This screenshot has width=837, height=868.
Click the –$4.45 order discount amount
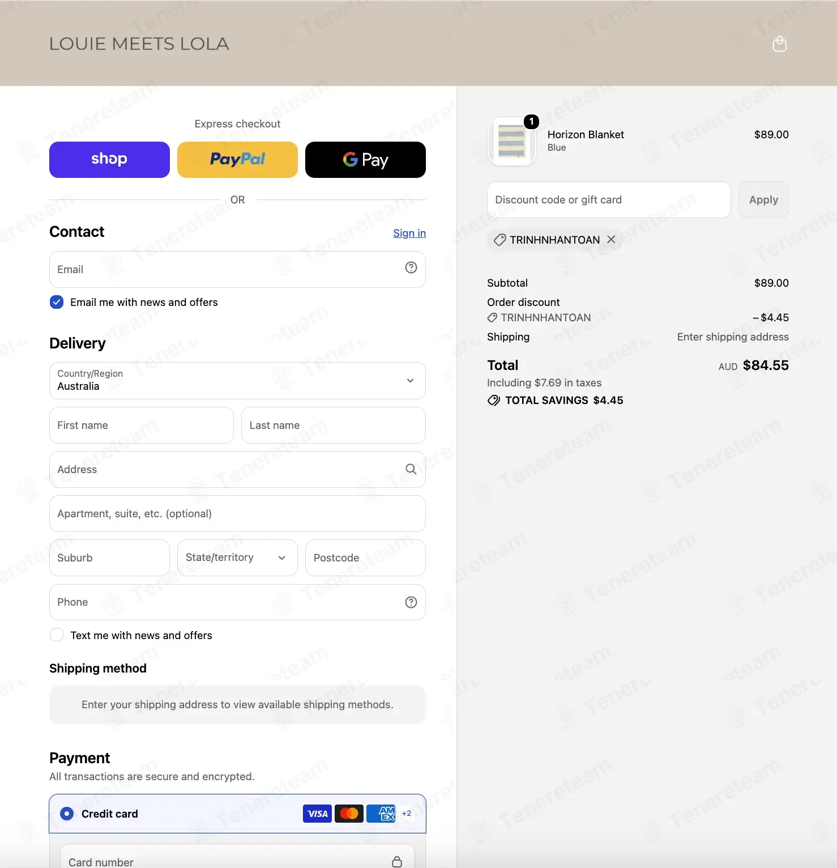point(771,318)
